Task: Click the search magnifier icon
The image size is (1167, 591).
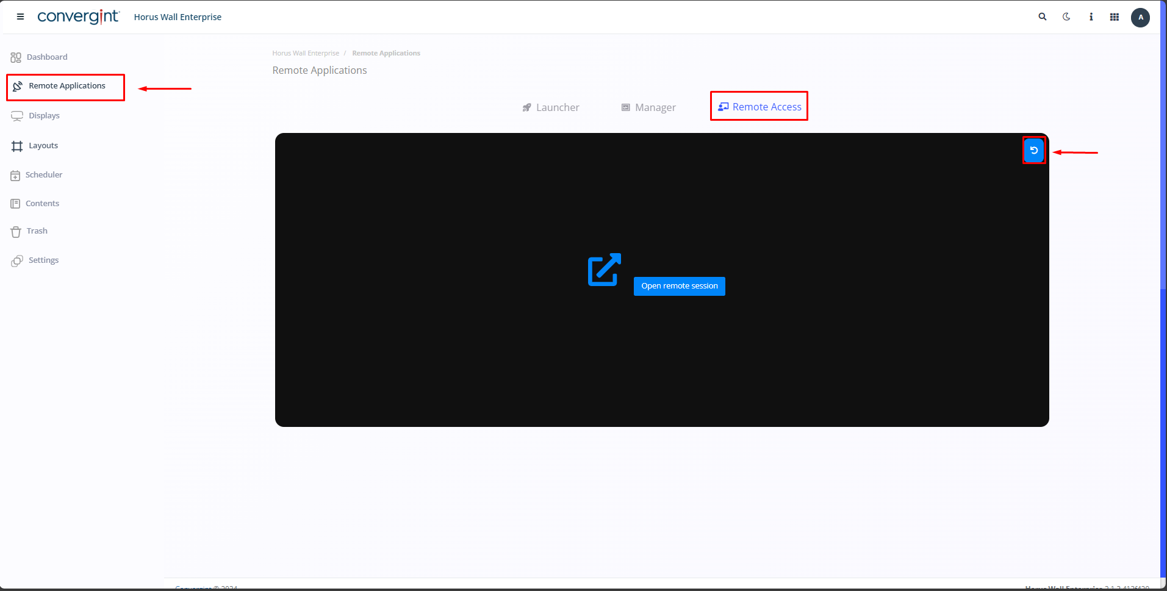Action: click(1043, 17)
